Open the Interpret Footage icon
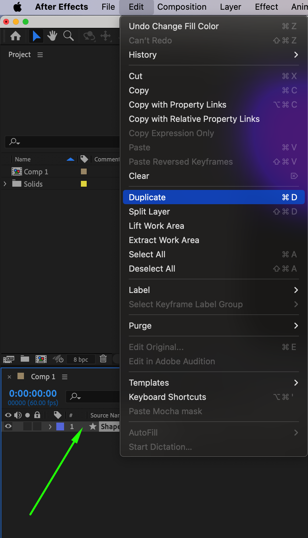The width and height of the screenshot is (308, 538). (x=9, y=359)
